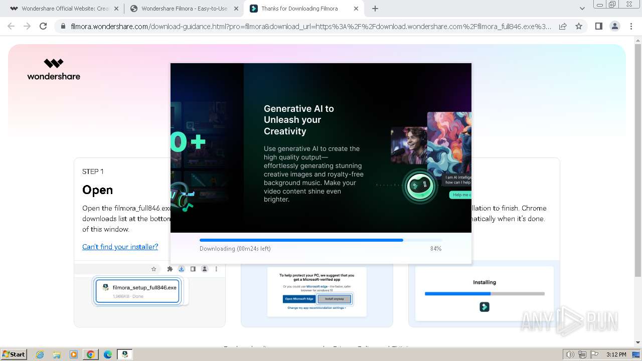Open Chrome from taskbar
Screen dimensions: 642x361
point(91,354)
